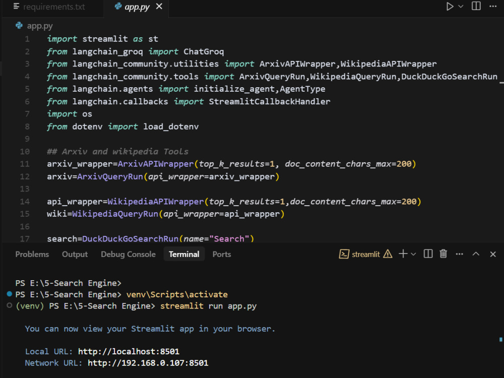
Task: Click DuckDuckGoSearchRun call on line 17
Action: (130, 239)
